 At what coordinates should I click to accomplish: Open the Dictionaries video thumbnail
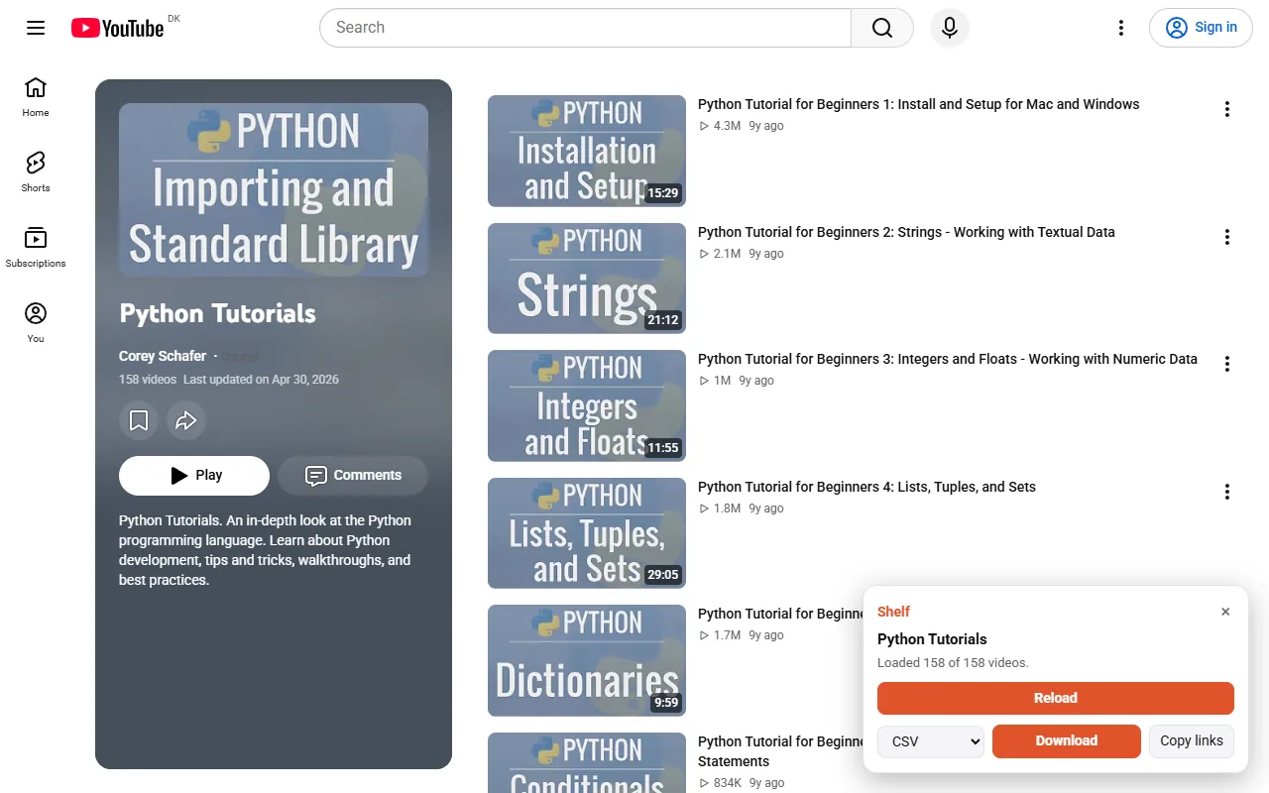(587, 660)
